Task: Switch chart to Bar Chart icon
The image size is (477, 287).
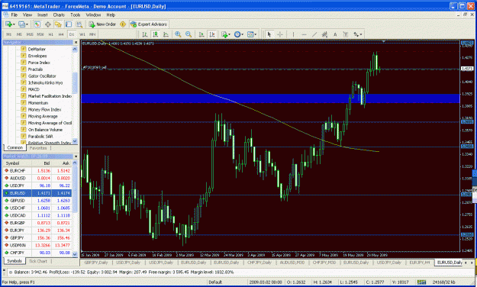Action: tap(145, 34)
